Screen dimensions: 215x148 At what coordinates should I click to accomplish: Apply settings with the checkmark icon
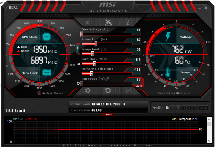(x=128, y=91)
